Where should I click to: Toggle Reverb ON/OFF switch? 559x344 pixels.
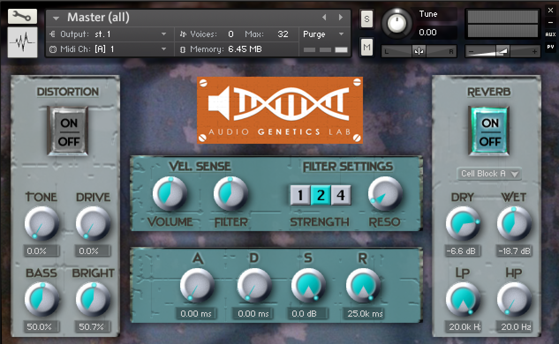(x=488, y=131)
